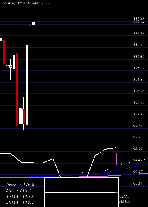Click the <<Live MACD label

tap(125, 199)
